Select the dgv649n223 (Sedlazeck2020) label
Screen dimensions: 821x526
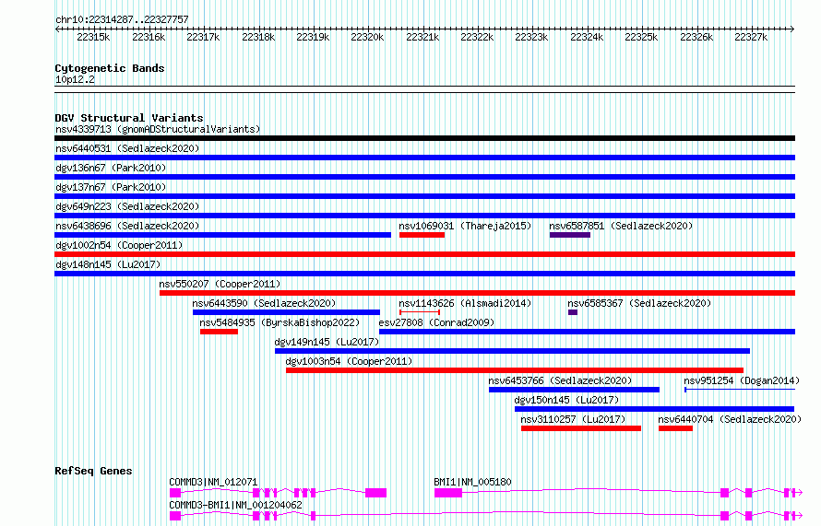[x=127, y=206]
